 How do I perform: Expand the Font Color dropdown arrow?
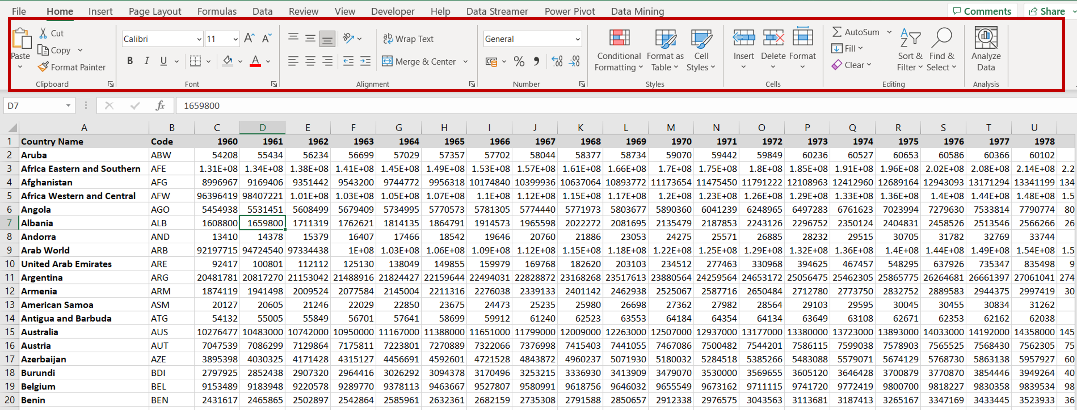click(268, 61)
